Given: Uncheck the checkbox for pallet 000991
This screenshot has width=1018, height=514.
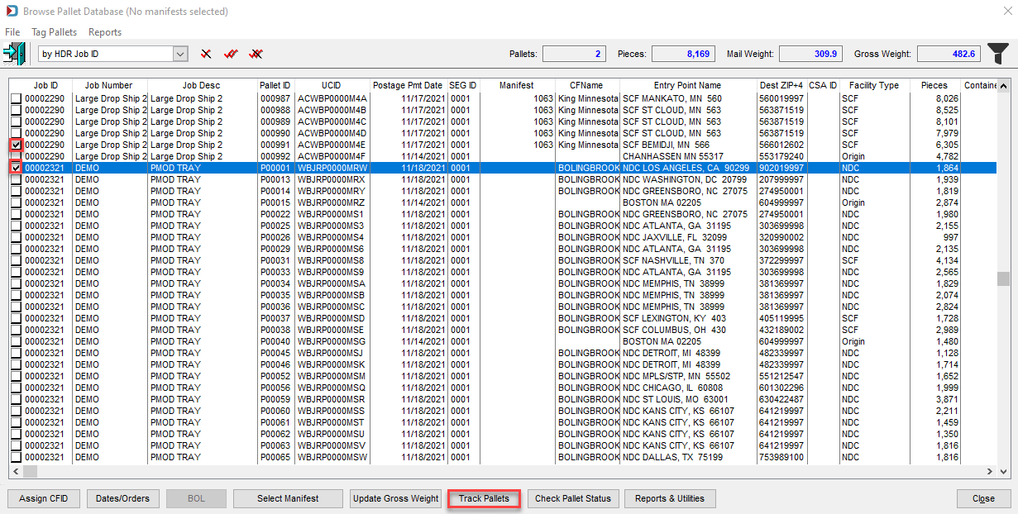Looking at the screenshot, I should (x=17, y=145).
